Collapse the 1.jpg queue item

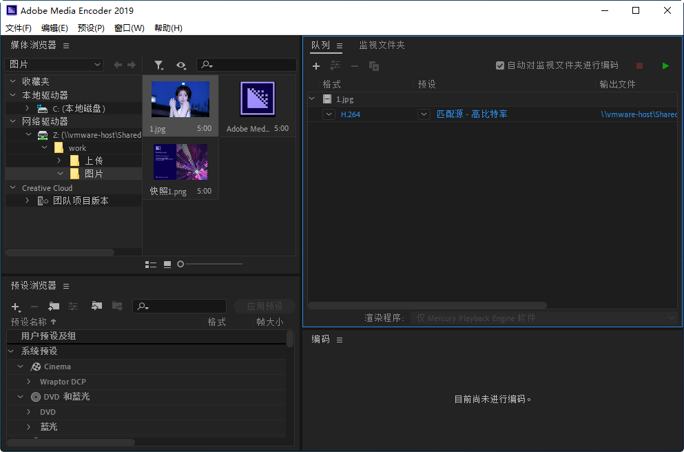point(312,99)
